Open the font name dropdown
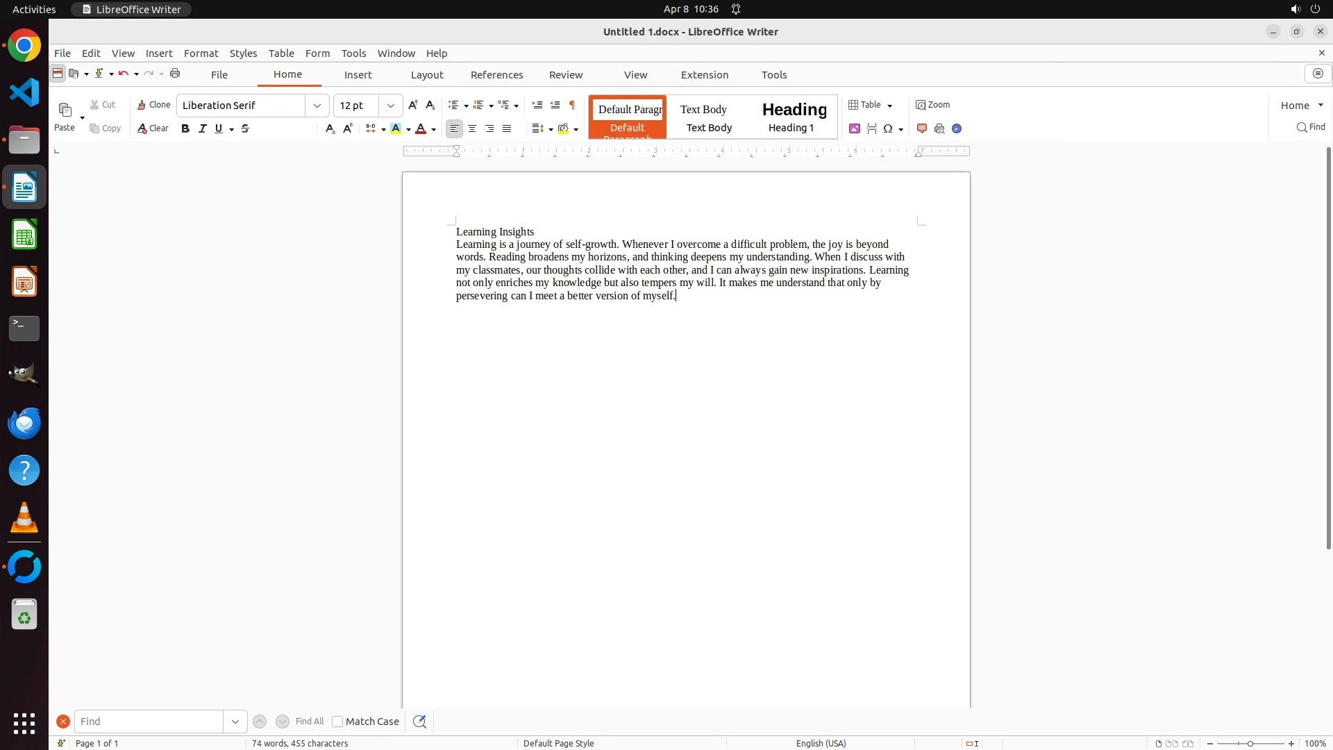The image size is (1333, 750). [317, 106]
